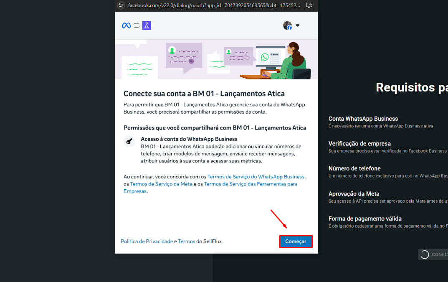The height and width of the screenshot is (282, 448).
Task: Click 'Acesso à conta do WhatsApp Business' text
Action: point(189,139)
